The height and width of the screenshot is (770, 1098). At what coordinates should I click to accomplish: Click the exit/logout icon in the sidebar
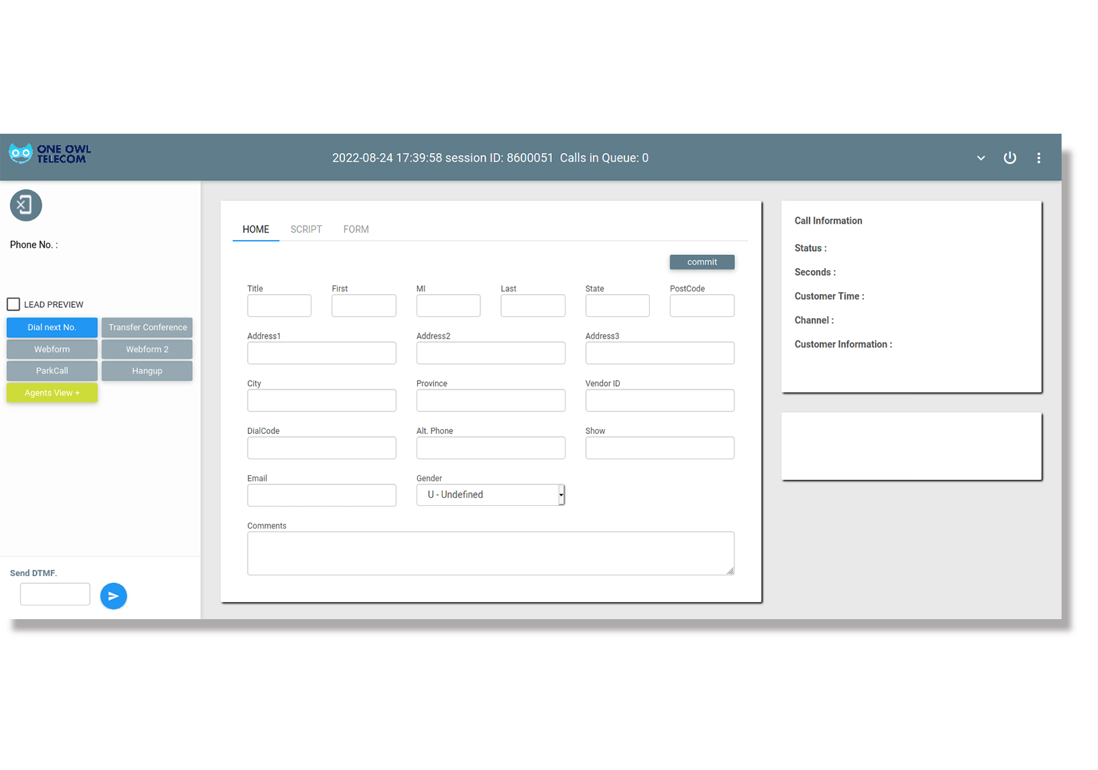25,205
